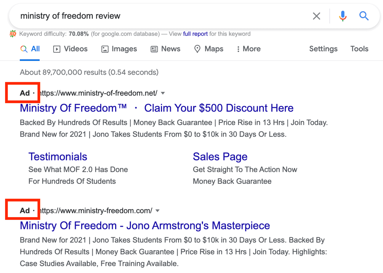Submit search with magnifying glass icon
Viewport: 383px width, 273px height.
(x=364, y=16)
